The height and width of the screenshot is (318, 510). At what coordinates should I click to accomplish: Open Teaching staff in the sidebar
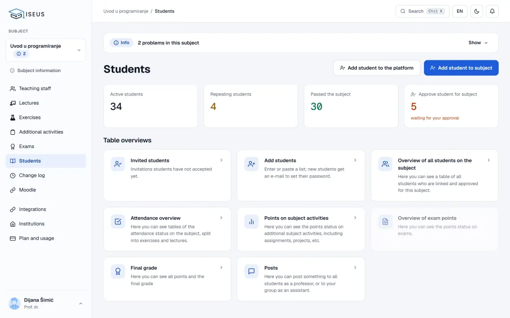coord(46,89)
